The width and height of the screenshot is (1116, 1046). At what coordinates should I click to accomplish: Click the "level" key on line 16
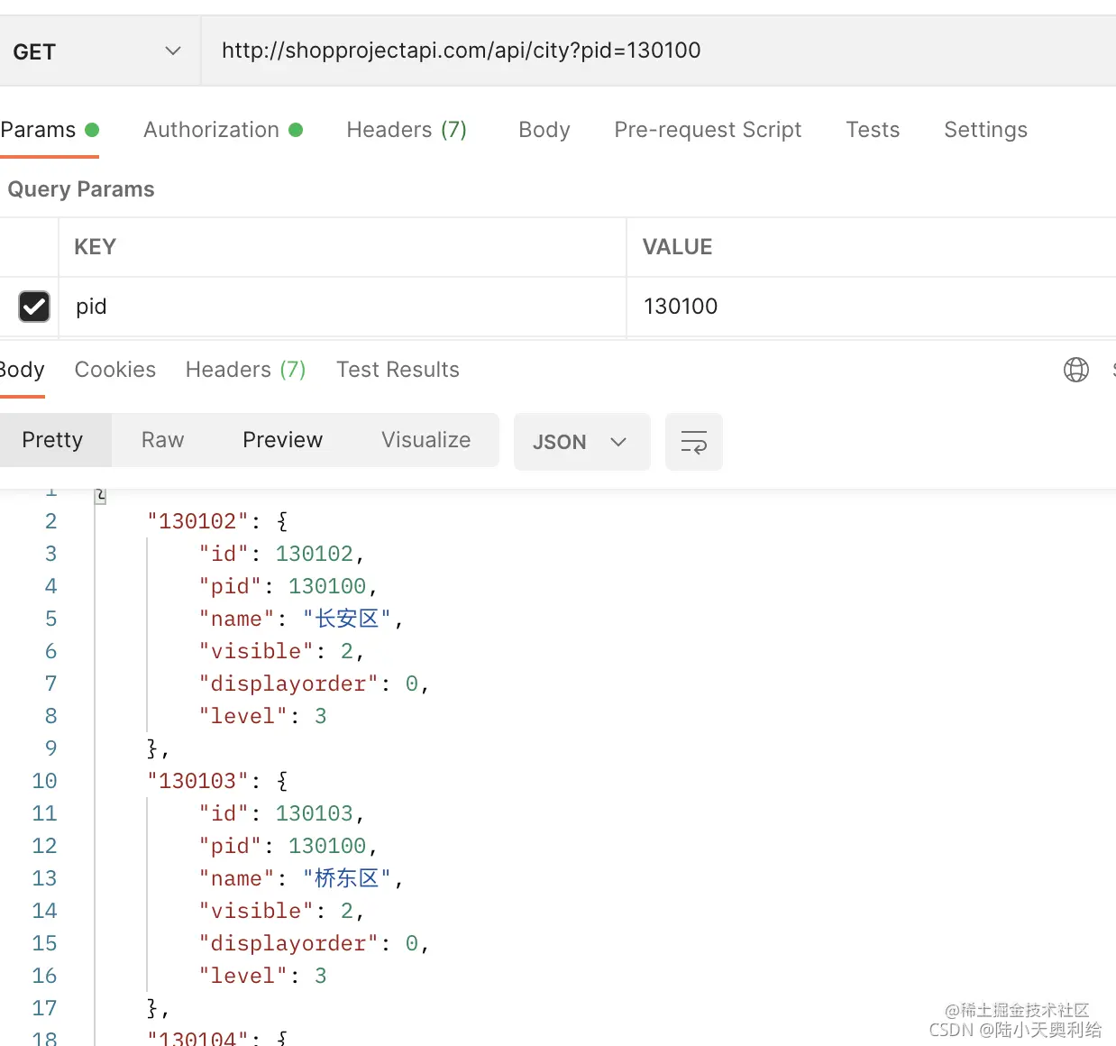(242, 976)
